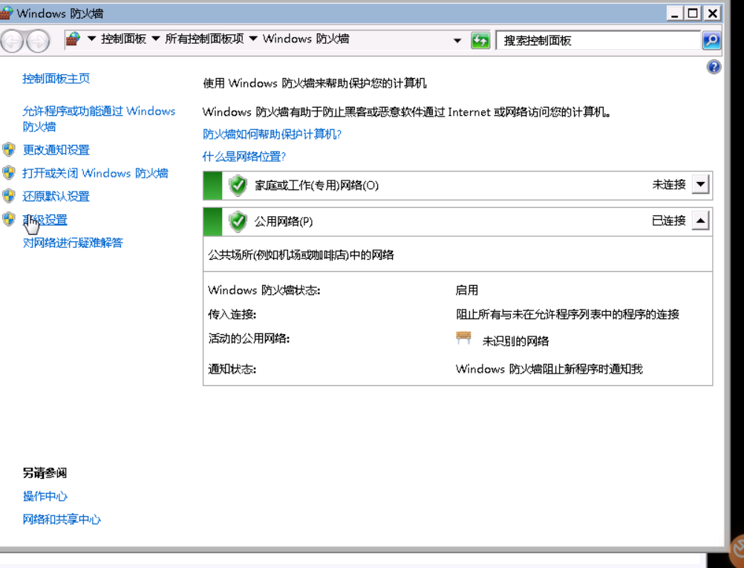
Task: Click shield icon beside 打开或关闭 Windows 防火墙
Action: [9, 173]
